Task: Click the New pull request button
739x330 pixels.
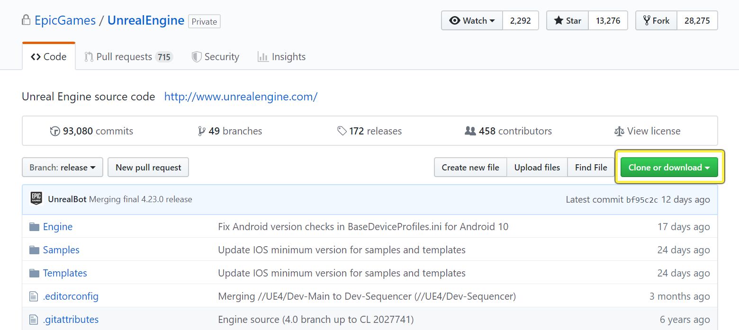Action: [148, 168]
